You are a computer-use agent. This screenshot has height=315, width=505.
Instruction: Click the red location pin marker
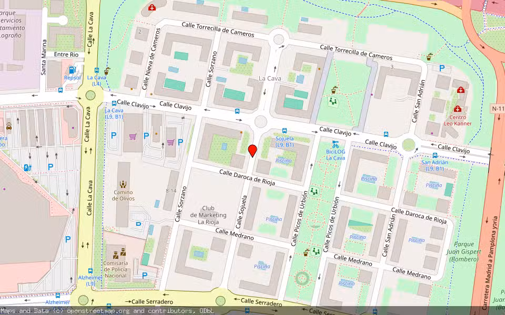[252, 151]
